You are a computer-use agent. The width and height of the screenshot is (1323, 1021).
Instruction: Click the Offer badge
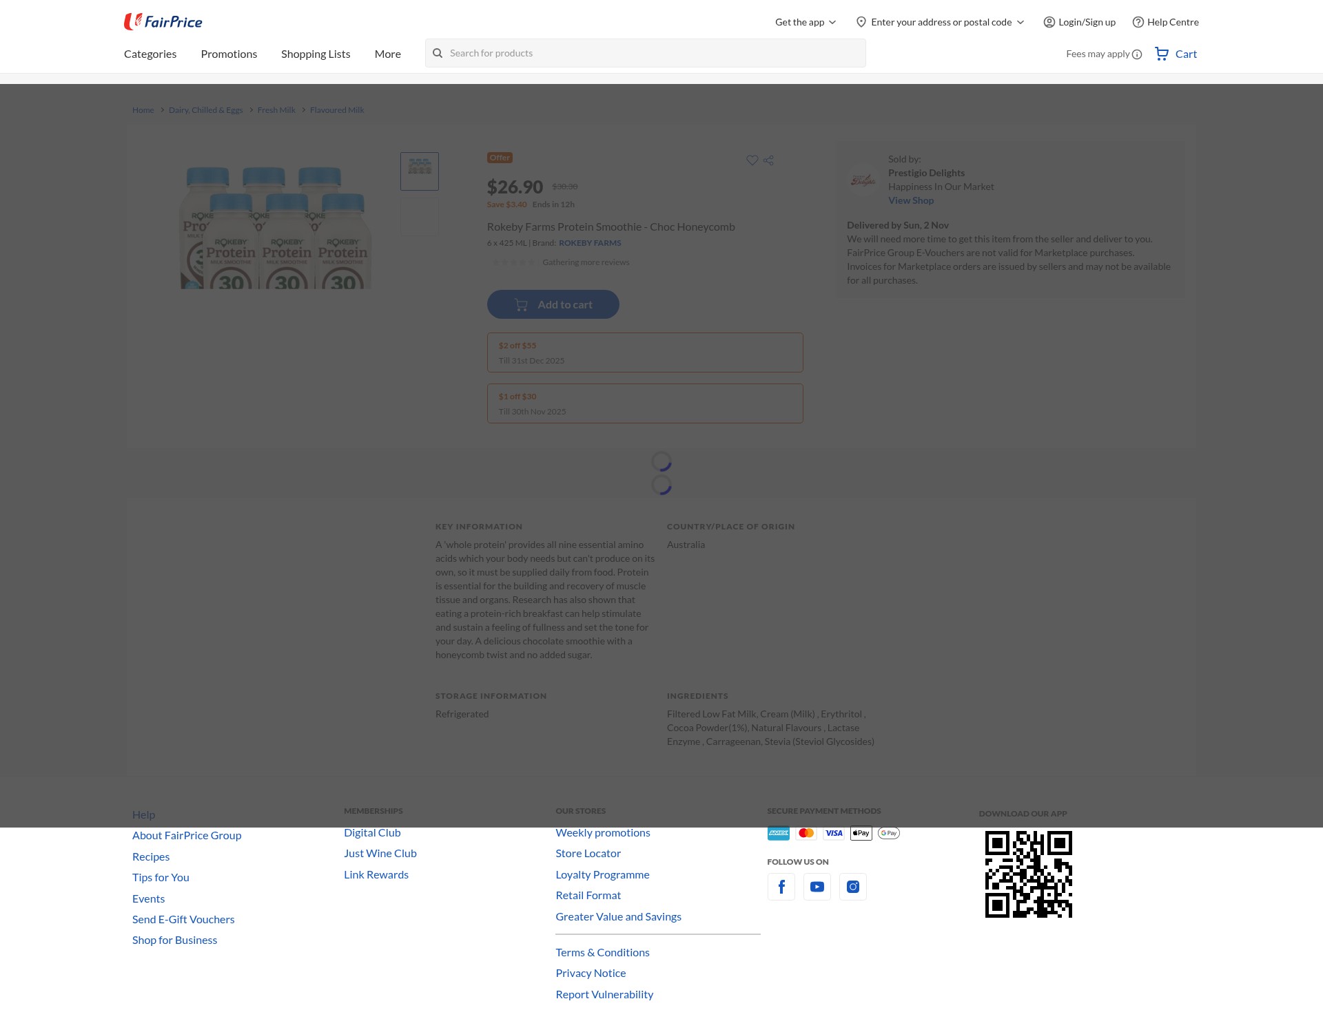coord(500,158)
